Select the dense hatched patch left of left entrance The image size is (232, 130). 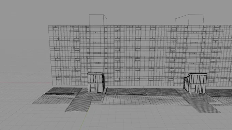pyautogui.click(x=63, y=91)
